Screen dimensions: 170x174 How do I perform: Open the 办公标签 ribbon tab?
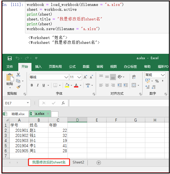(x=130, y=67)
